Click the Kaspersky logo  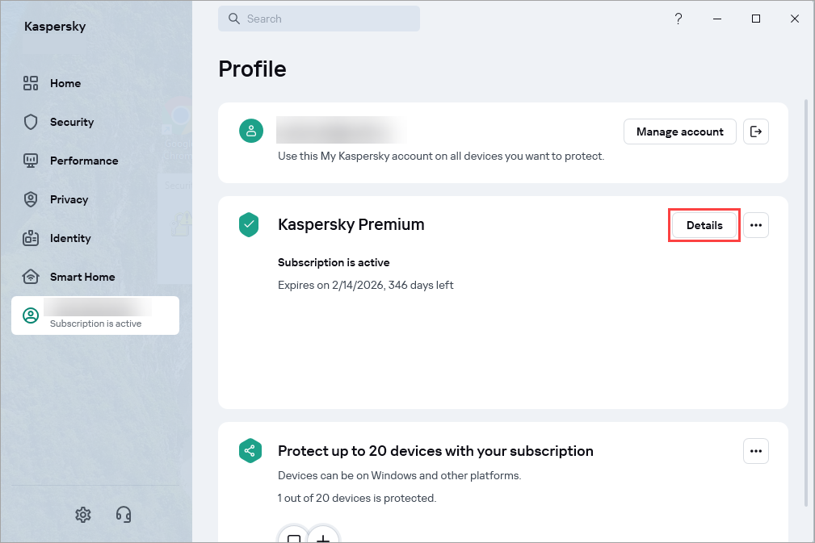coord(54,26)
